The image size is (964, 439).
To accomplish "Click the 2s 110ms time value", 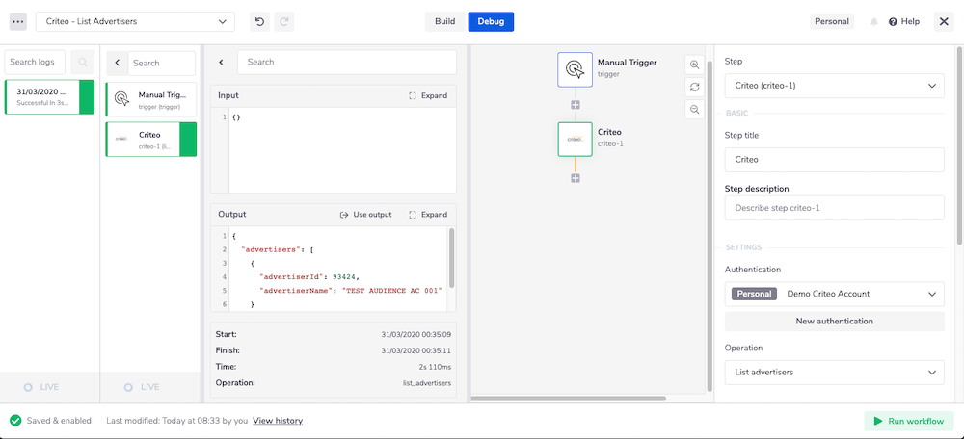I will 436,367.
